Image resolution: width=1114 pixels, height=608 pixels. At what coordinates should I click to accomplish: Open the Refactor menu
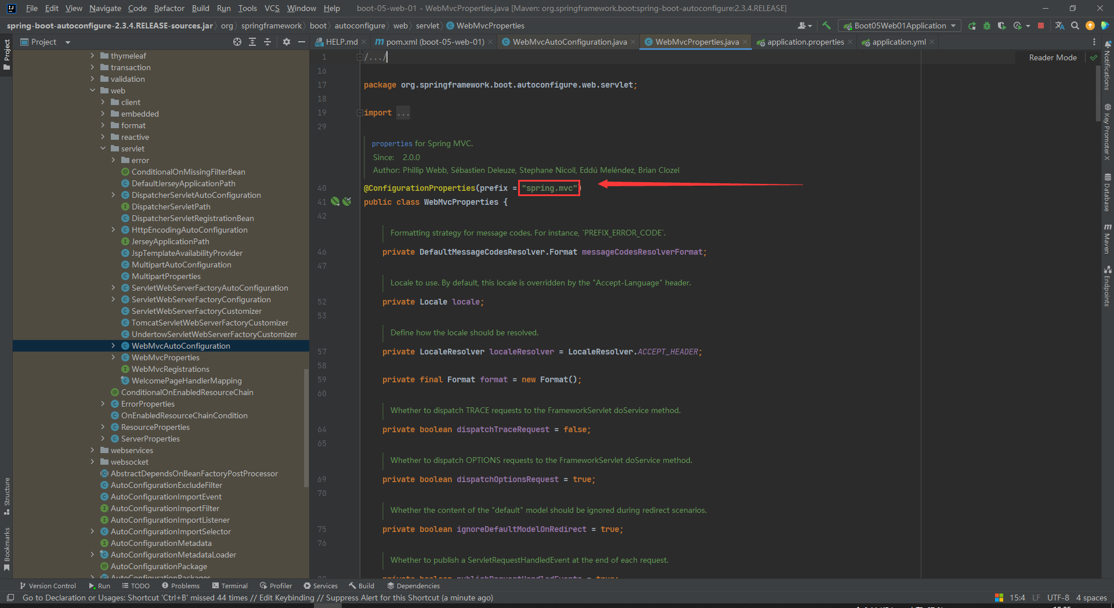click(x=169, y=8)
